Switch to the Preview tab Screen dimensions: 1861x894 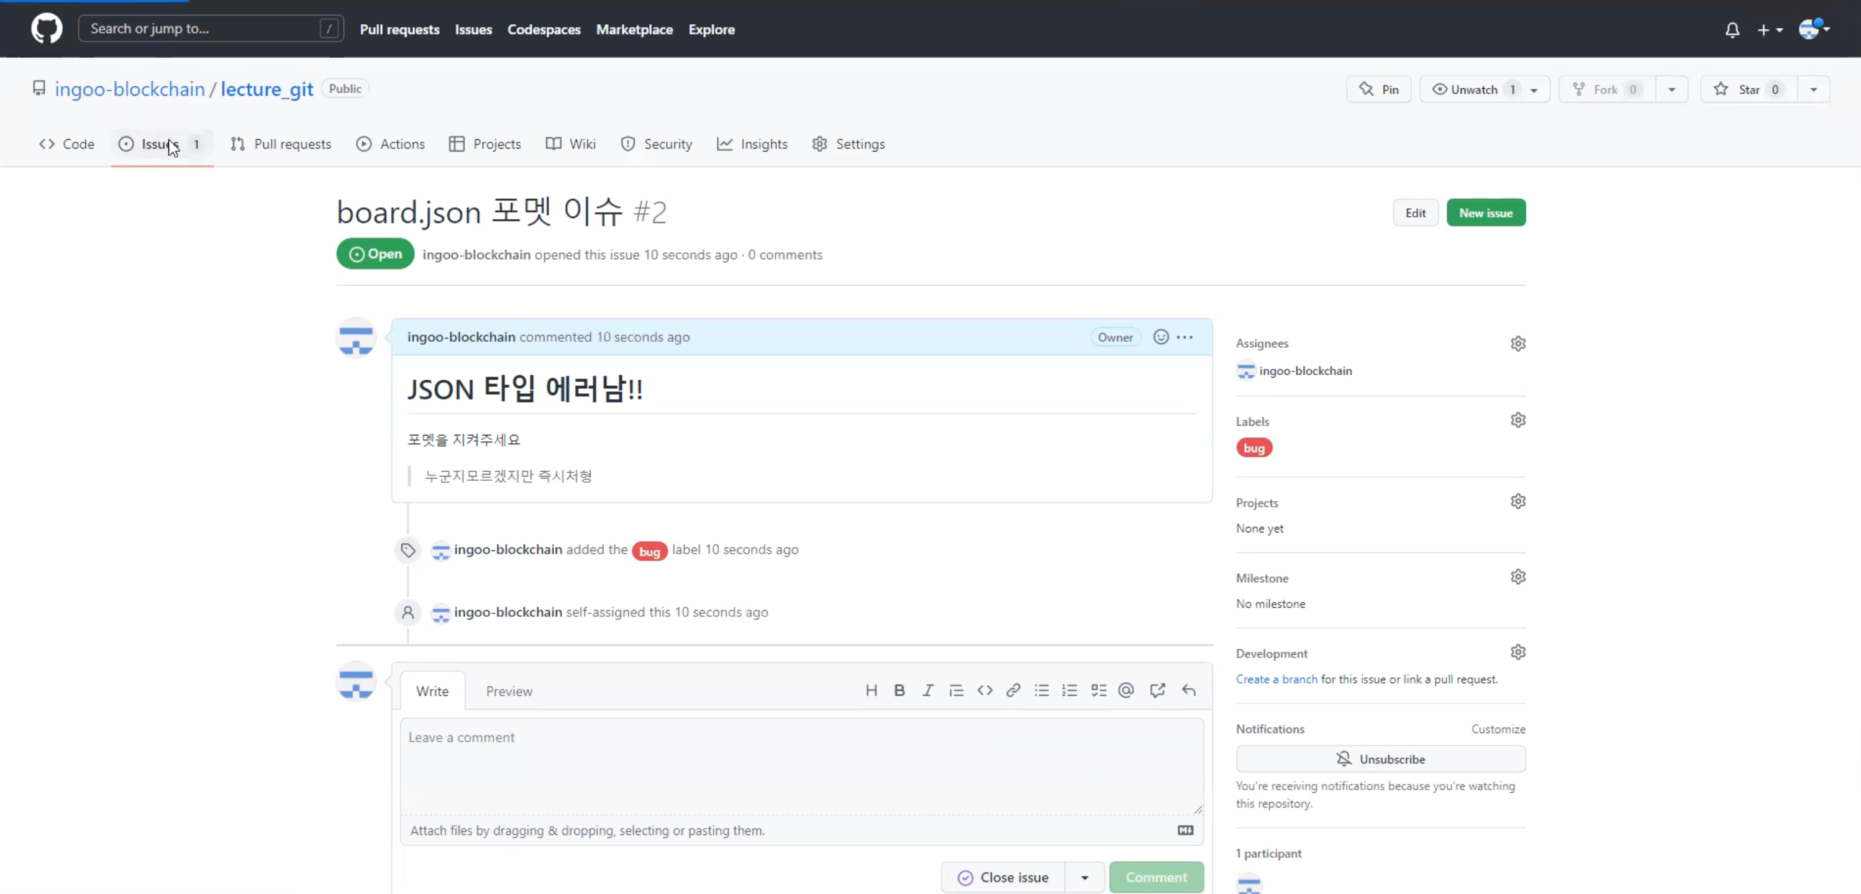tap(509, 691)
